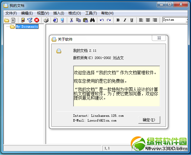The image size is (191, 155).
Task: Select the scissors cut icon
Action: [x=71, y=20]
